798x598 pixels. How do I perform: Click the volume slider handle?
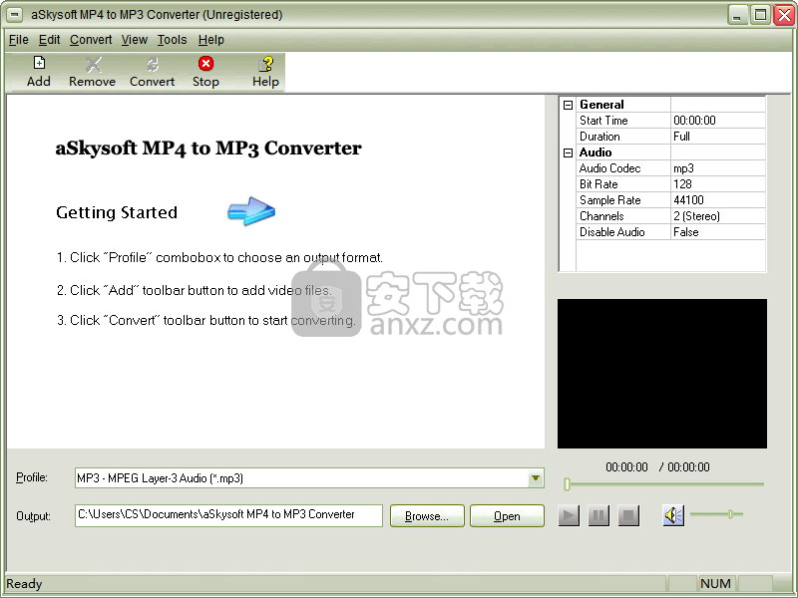pos(730,514)
